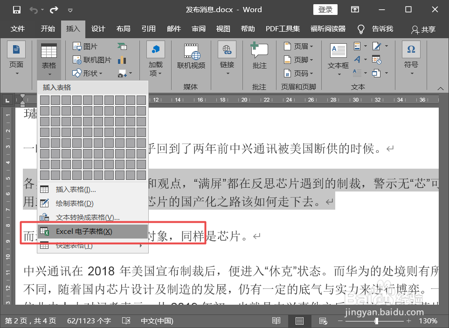Change language 中文(中国)

157,321
